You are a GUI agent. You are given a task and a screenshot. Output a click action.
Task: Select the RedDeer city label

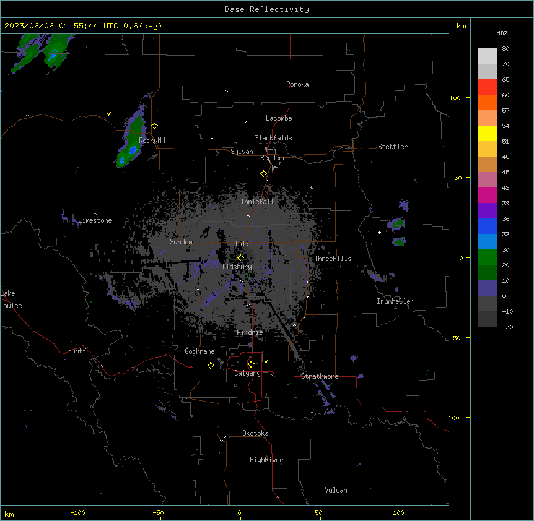point(273,158)
